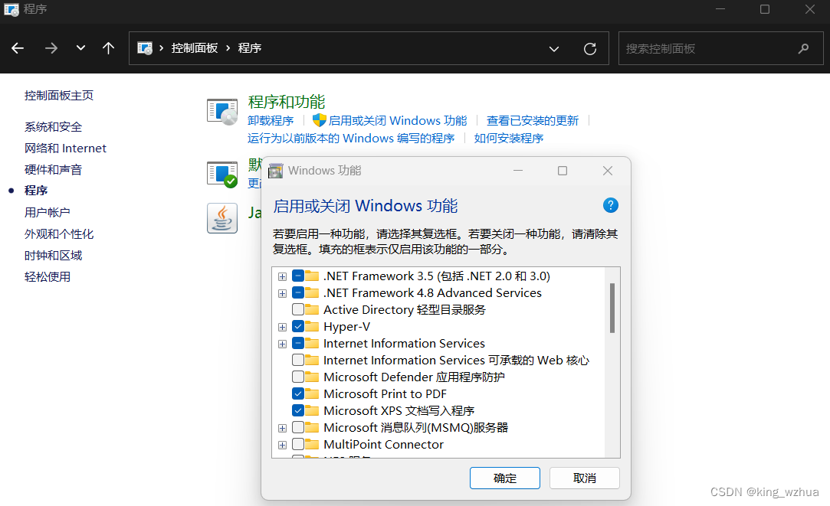Toggle Internet Information Services checkbox
Screen dimensions: 830x506
click(298, 343)
